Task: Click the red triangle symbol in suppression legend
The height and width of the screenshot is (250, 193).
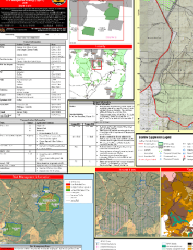Action: [x=184, y=156]
